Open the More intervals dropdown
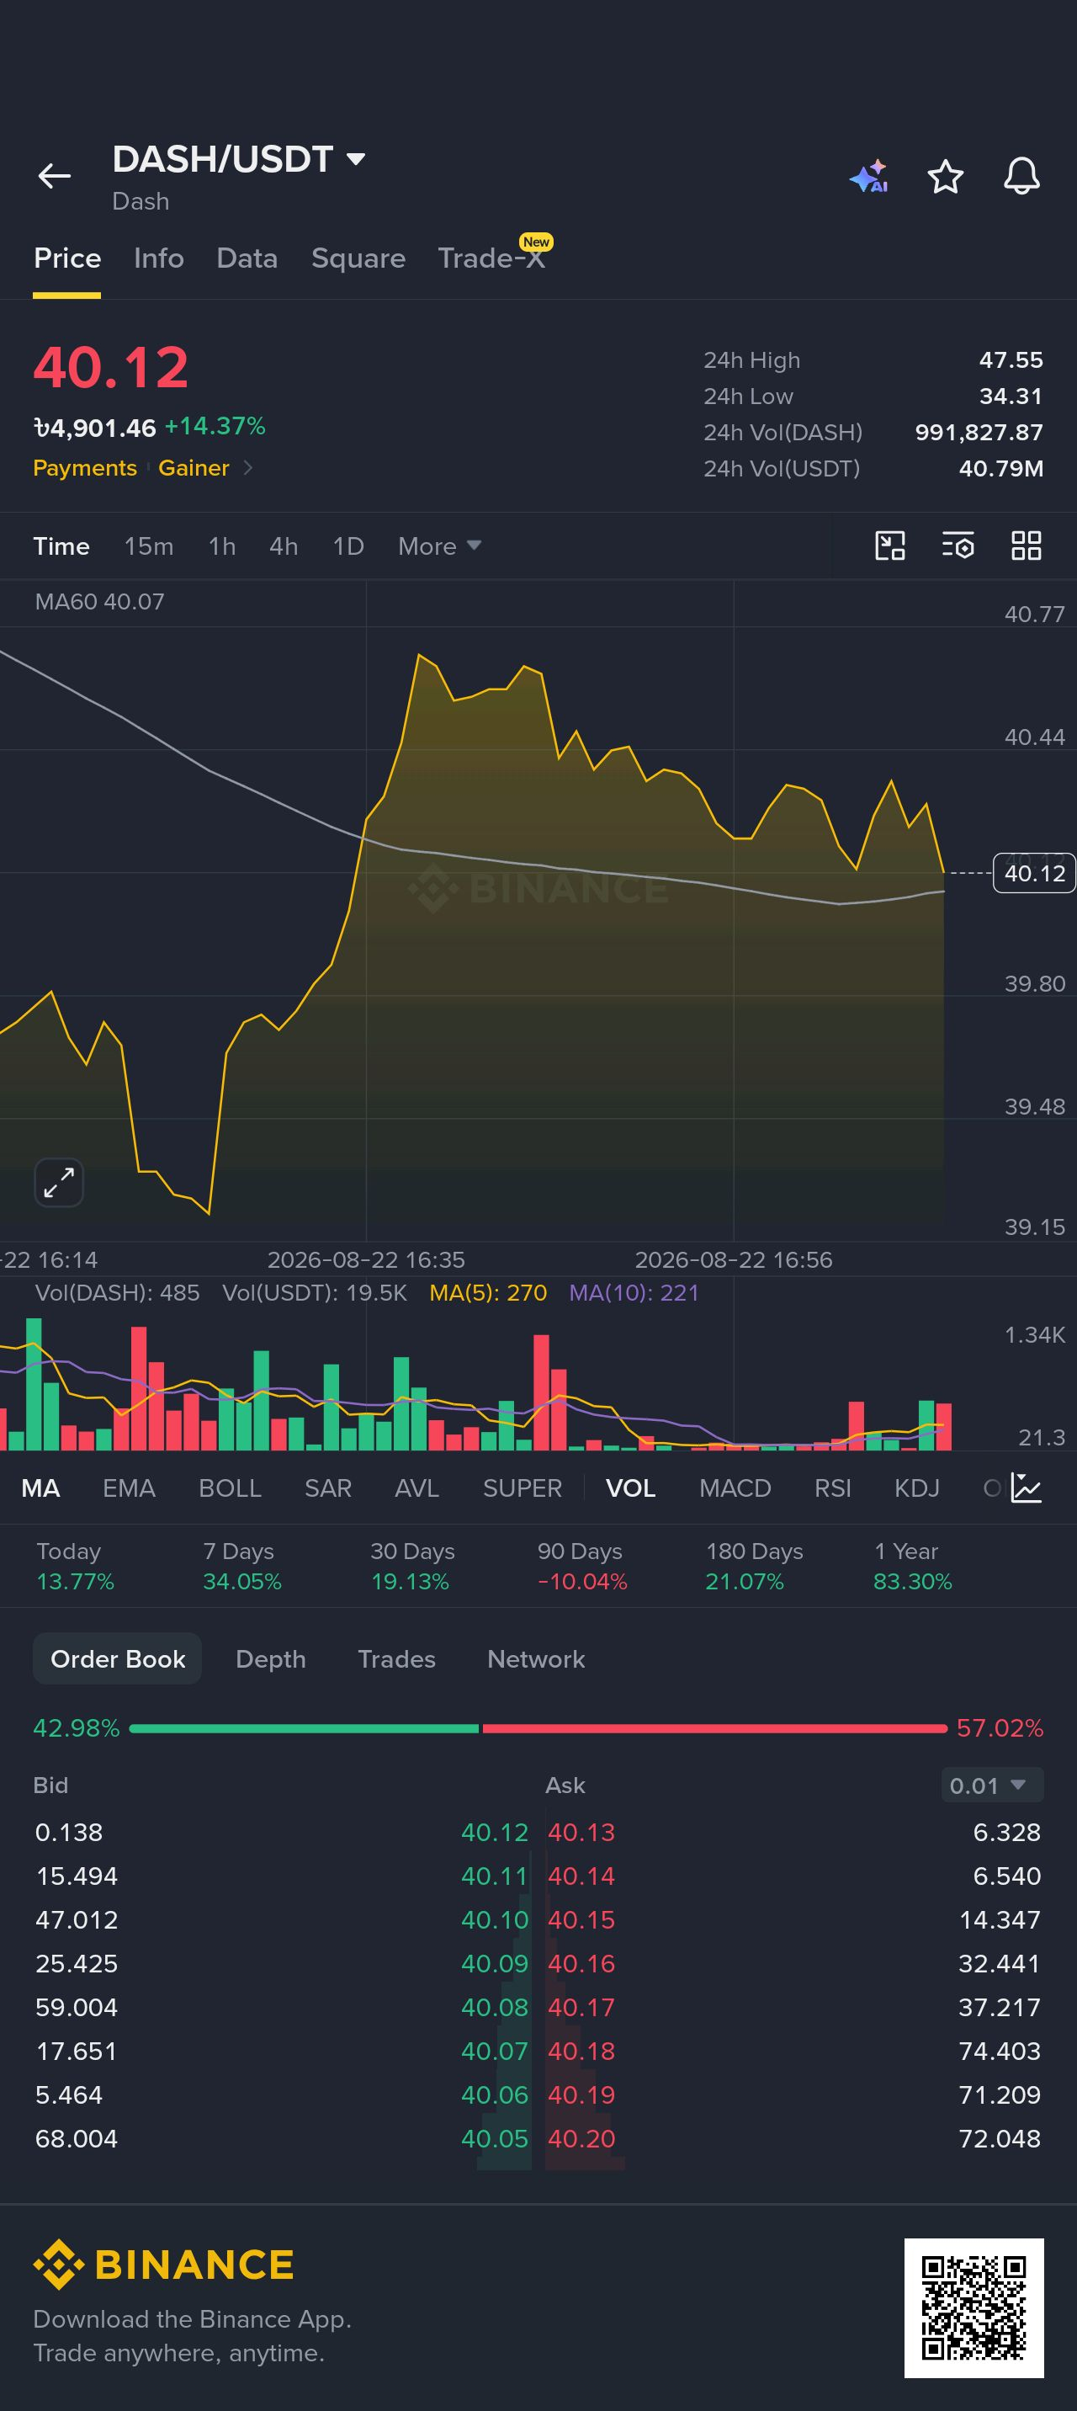Screen dimensions: 1077x2411 point(440,546)
